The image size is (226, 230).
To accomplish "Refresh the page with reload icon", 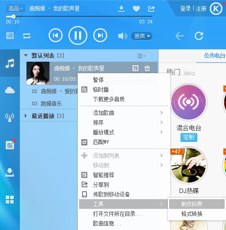I will tap(199, 36).
